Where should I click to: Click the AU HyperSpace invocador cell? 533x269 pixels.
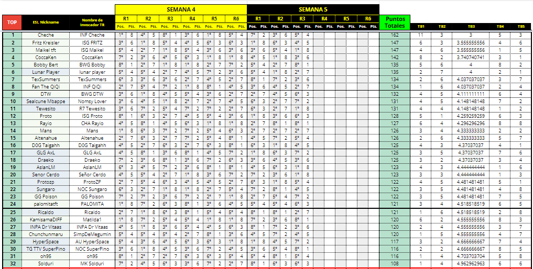click(92, 242)
